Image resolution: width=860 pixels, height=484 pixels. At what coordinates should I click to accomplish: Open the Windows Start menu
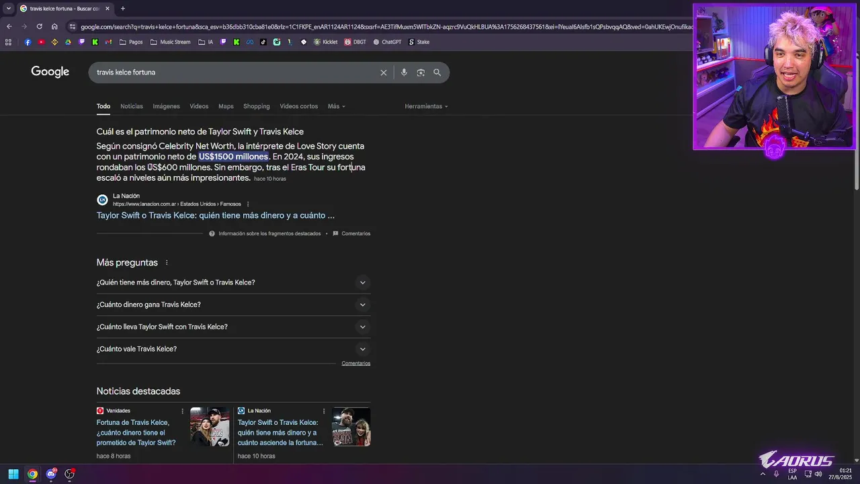pos(13,474)
